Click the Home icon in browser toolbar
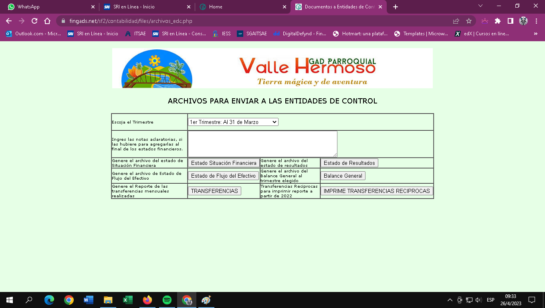 point(47,21)
